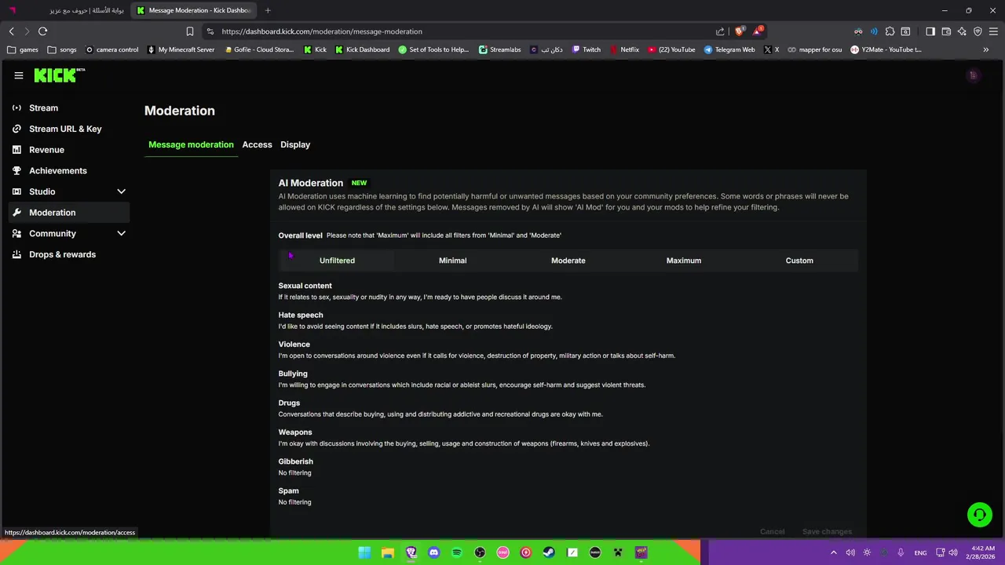Show more bookmarks chevron
This screenshot has width=1005, height=565.
tap(986, 49)
